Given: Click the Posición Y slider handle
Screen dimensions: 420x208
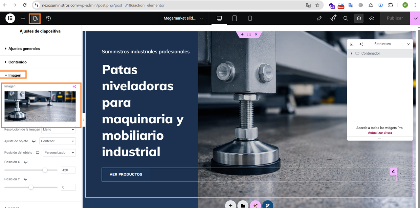Looking at the screenshot, I should coord(31,187).
